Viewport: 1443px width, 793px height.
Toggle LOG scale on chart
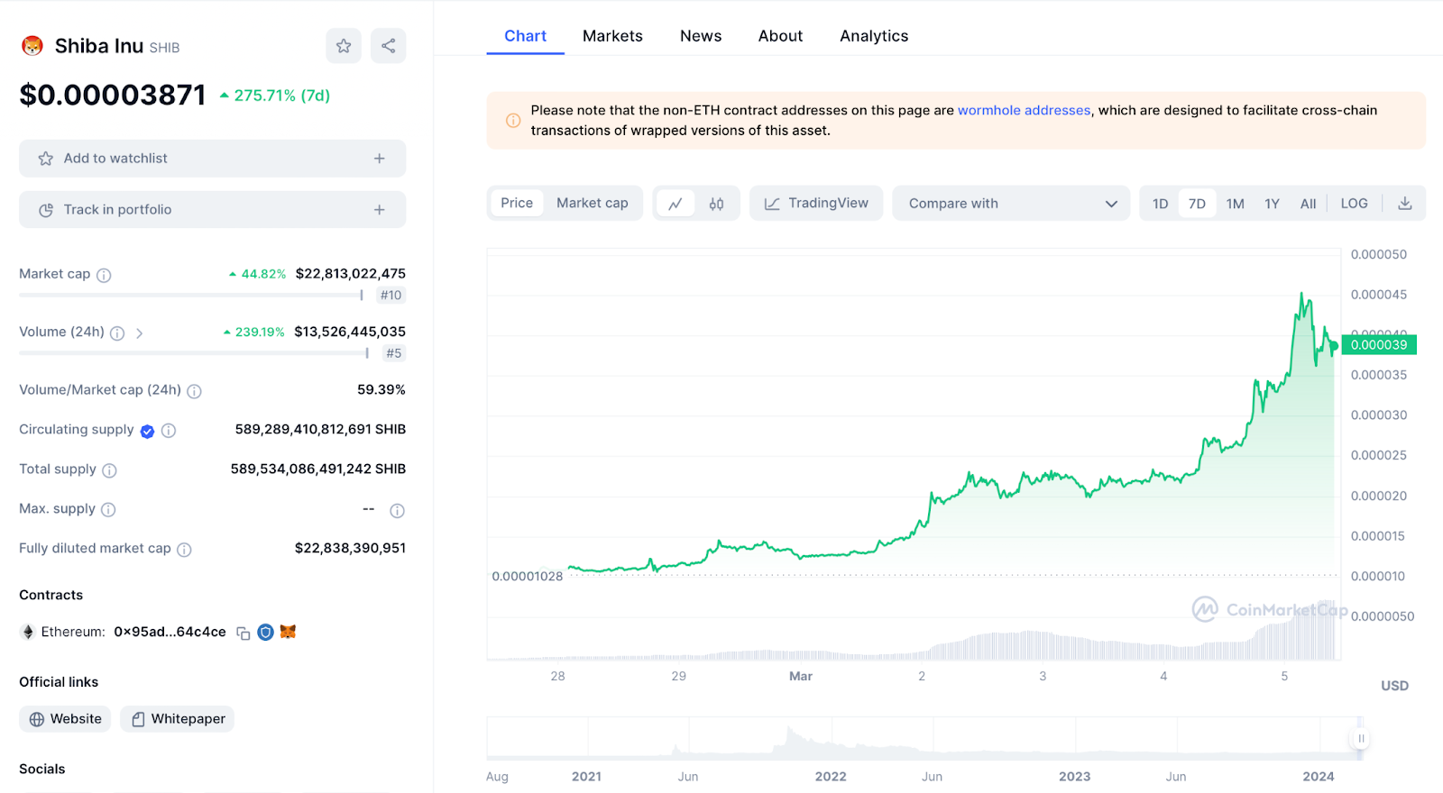pos(1354,204)
